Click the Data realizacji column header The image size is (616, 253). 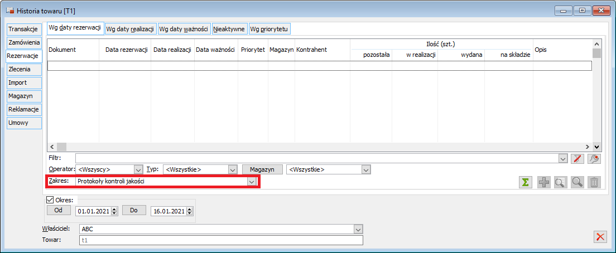[x=172, y=50]
